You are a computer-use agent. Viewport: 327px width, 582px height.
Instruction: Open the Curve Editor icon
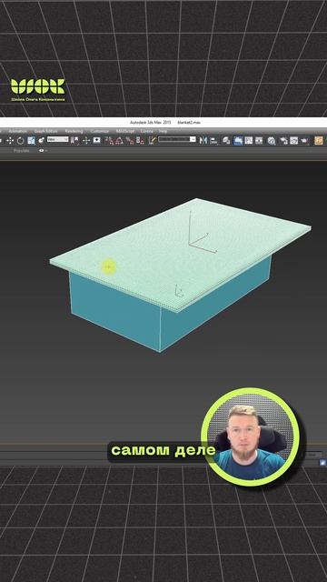coord(248,140)
